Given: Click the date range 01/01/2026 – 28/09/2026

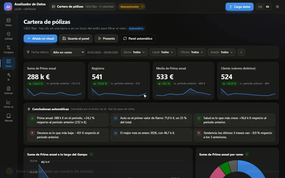Looking at the screenshot, I should (102, 52).
